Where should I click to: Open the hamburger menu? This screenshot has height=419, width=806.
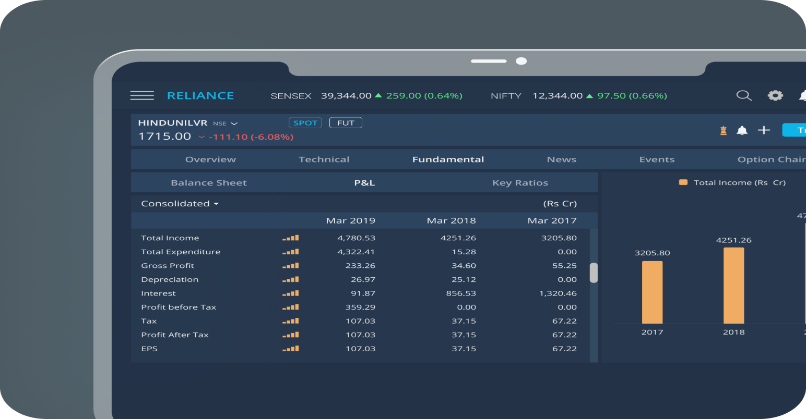pyautogui.click(x=142, y=95)
